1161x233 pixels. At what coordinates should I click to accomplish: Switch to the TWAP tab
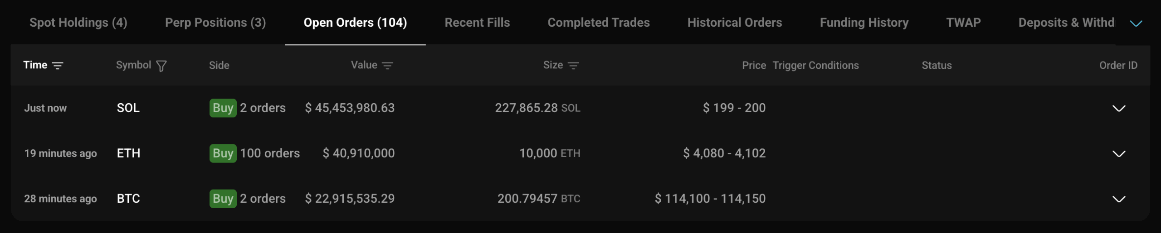(x=963, y=23)
